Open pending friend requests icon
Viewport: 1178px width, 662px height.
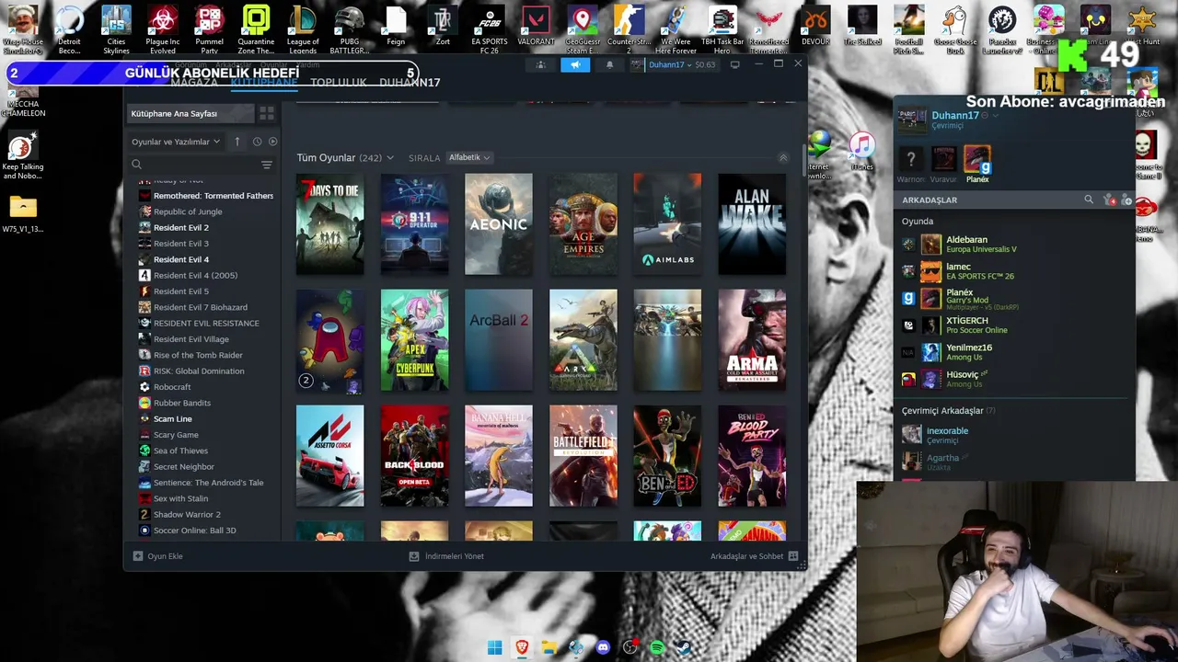1109,200
